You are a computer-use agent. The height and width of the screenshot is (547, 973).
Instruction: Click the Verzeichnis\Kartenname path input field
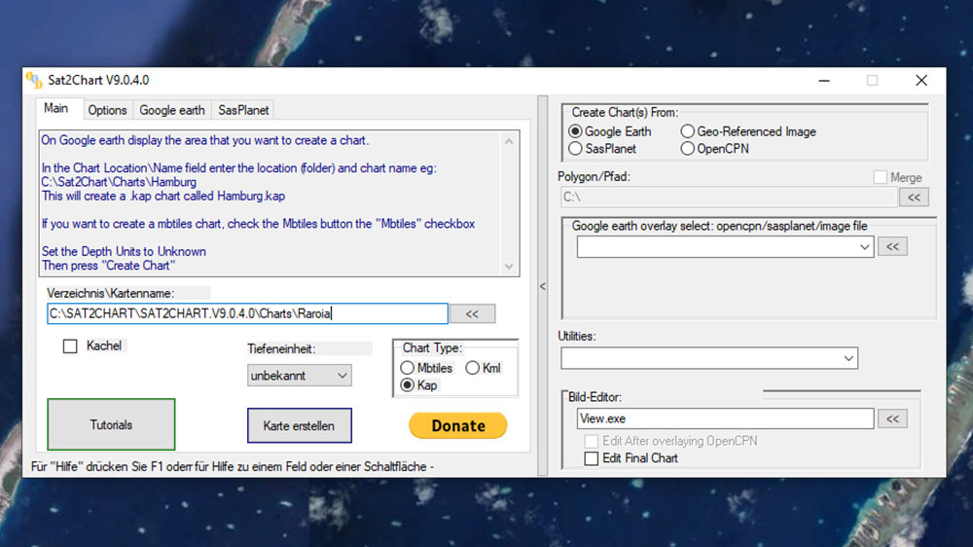click(247, 313)
